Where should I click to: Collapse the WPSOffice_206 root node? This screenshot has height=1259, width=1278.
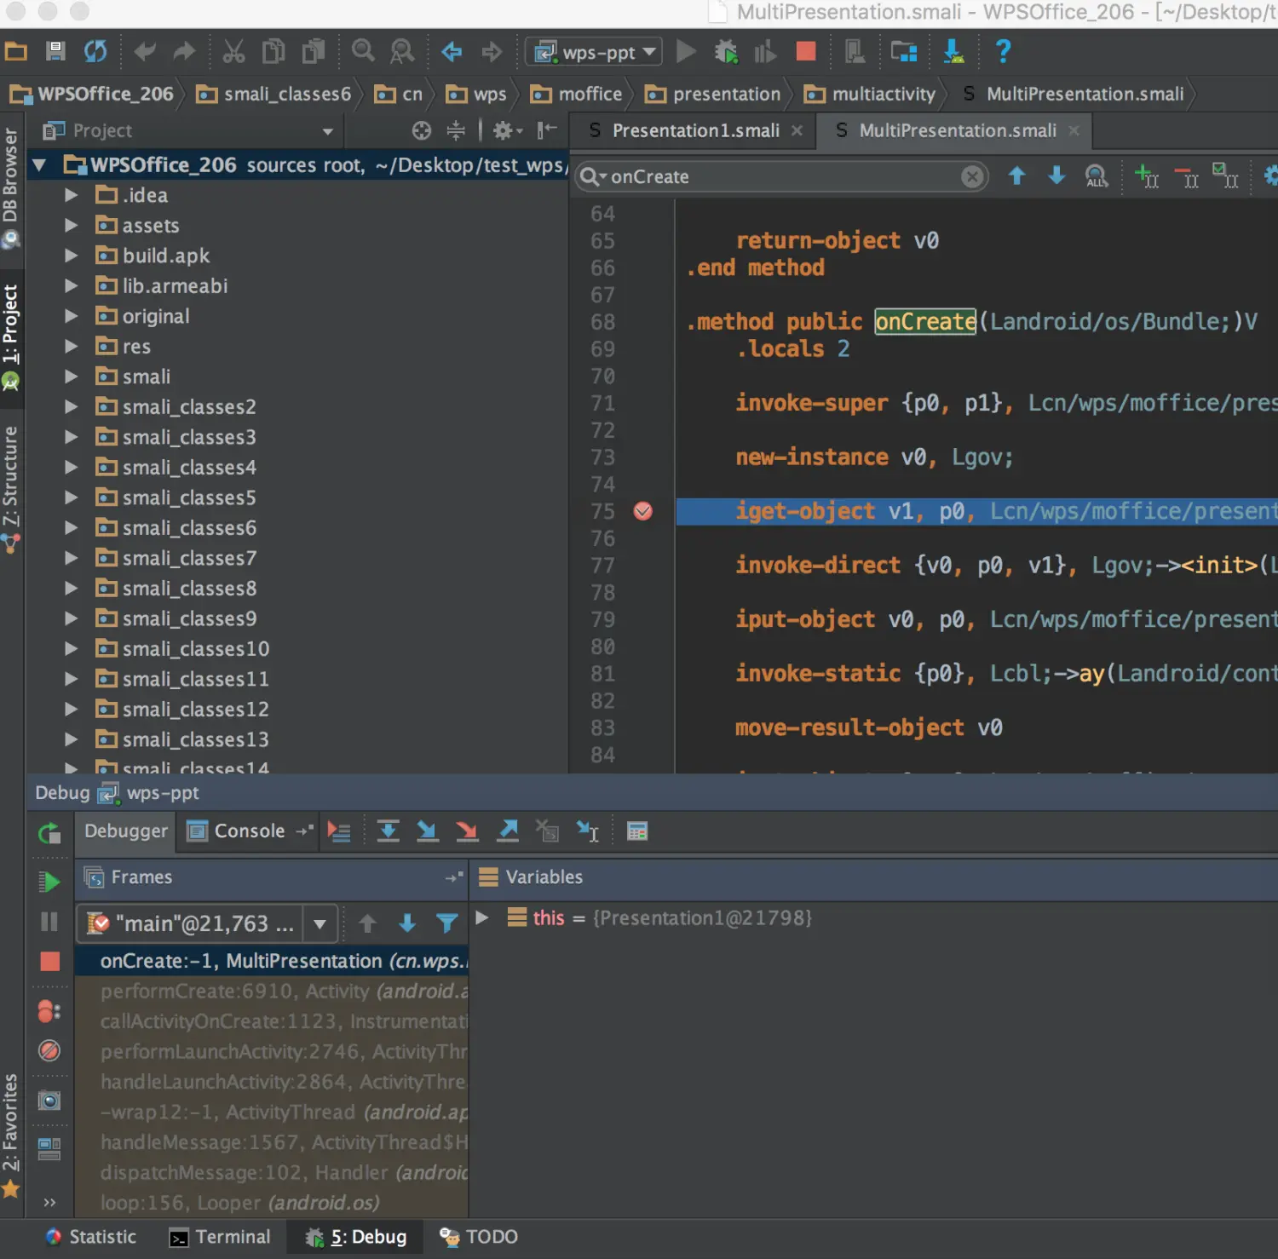(39, 165)
